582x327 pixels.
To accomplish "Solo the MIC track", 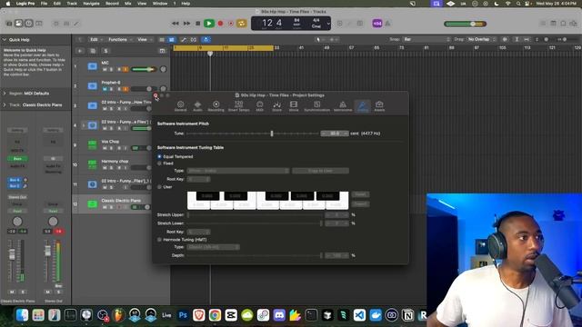I will pos(111,69).
